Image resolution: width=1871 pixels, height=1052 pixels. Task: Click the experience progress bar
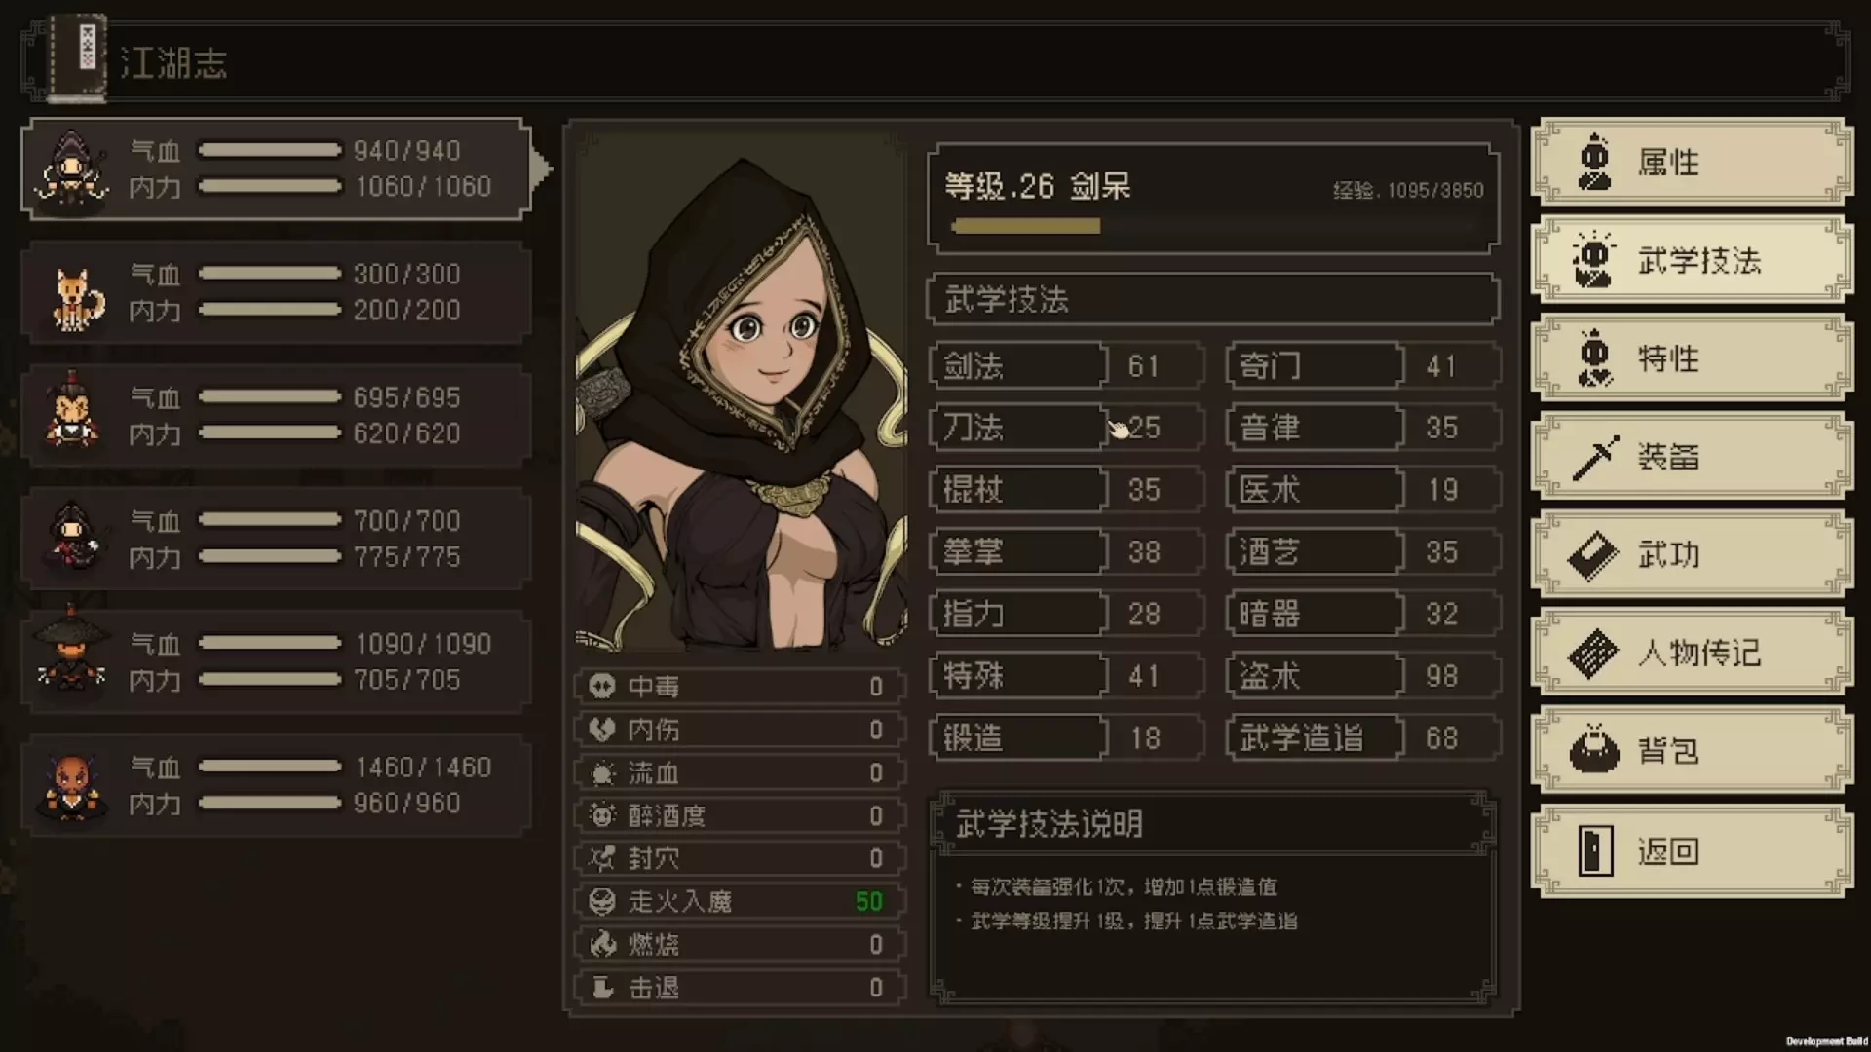coord(1214,226)
